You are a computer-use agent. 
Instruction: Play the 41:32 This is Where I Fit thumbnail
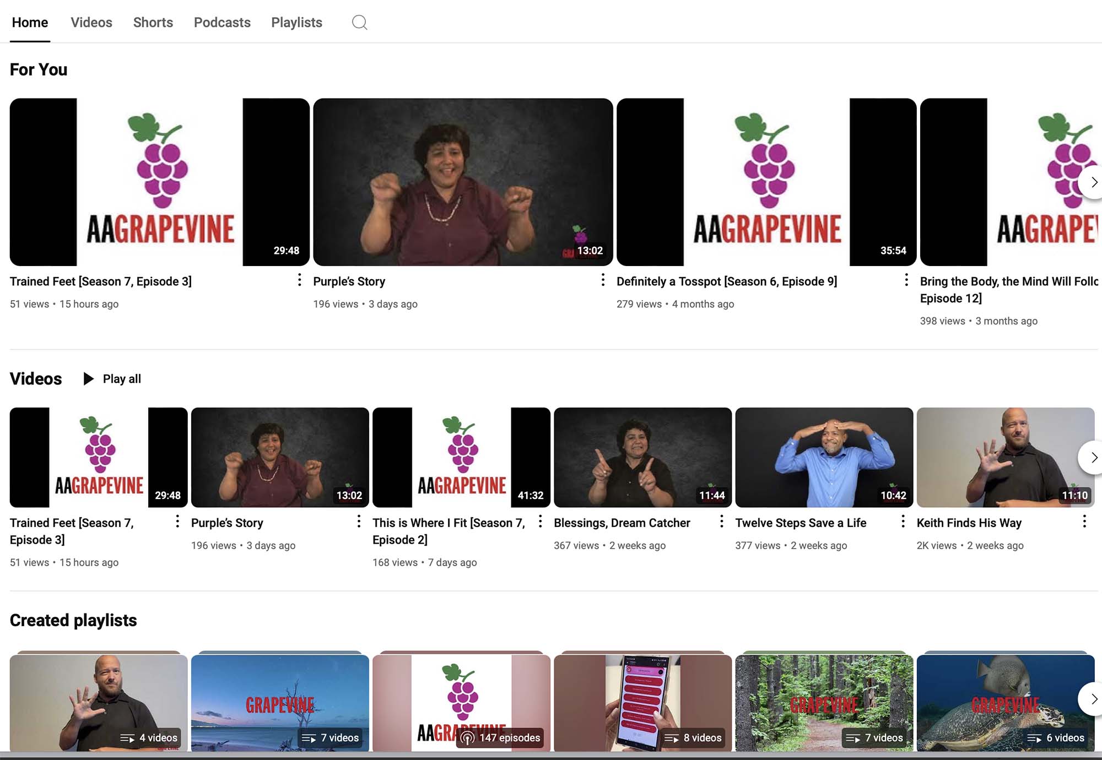[461, 457]
